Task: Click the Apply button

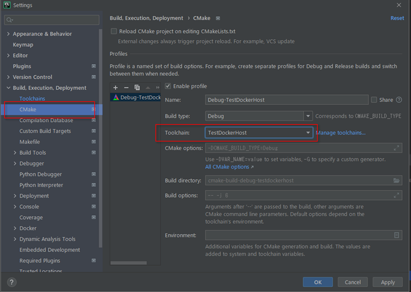Action: [x=388, y=282]
